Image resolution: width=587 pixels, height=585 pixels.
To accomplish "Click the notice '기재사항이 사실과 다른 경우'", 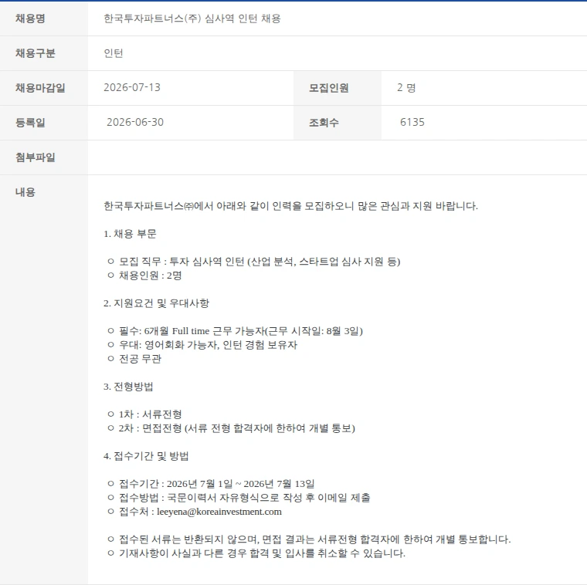I will click(x=262, y=553).
